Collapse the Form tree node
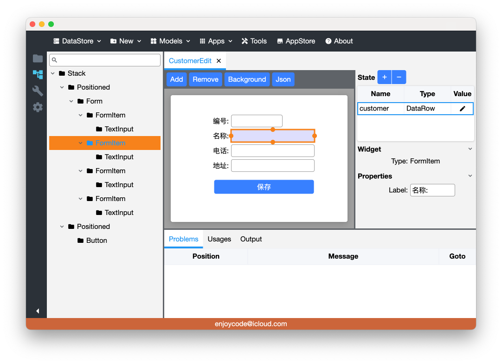502x364 pixels. 71,101
